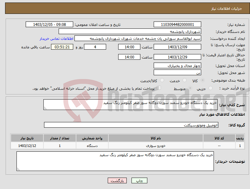Click the buyer name field شهرداری یانچشمه
Screen dimensions: 250x189
click(x=130, y=31)
